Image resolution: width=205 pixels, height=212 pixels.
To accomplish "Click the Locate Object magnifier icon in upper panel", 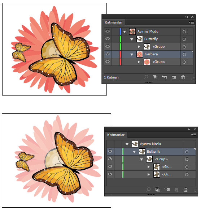I will click(x=146, y=77).
